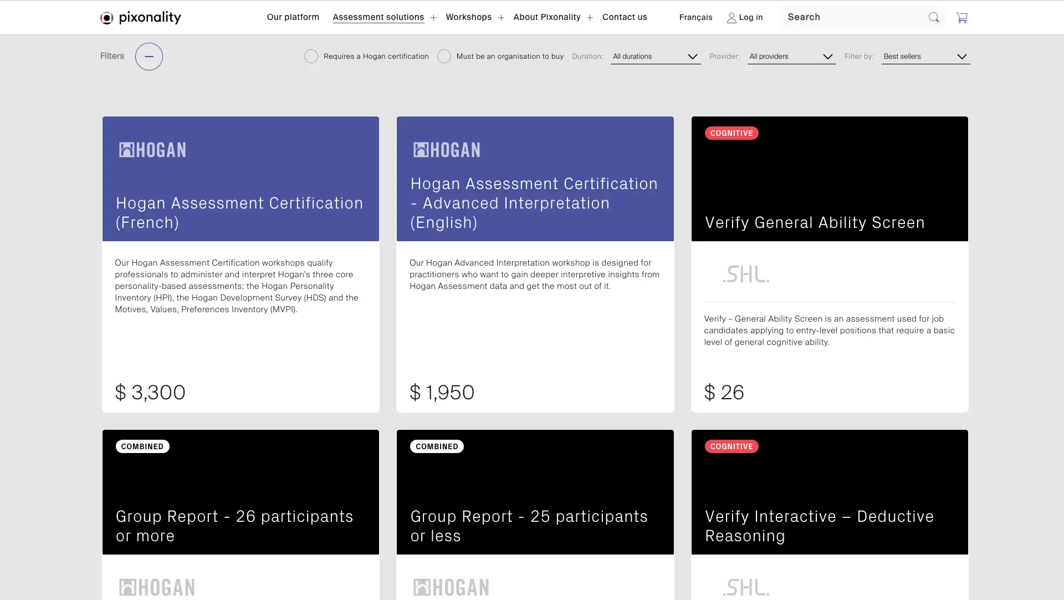Click the search magnifier icon
Viewport: 1064px width, 600px height.
[934, 18]
